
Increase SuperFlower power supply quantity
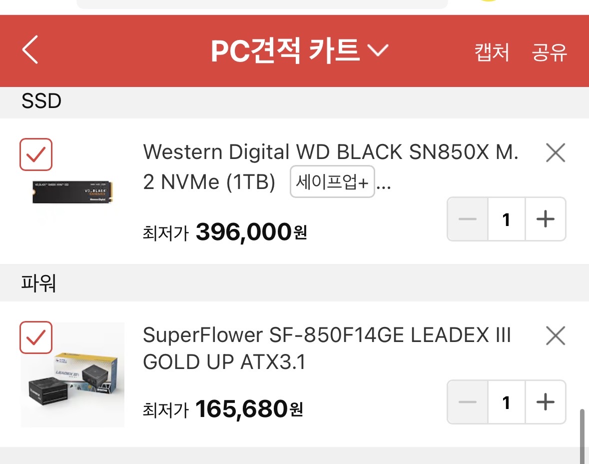545,402
